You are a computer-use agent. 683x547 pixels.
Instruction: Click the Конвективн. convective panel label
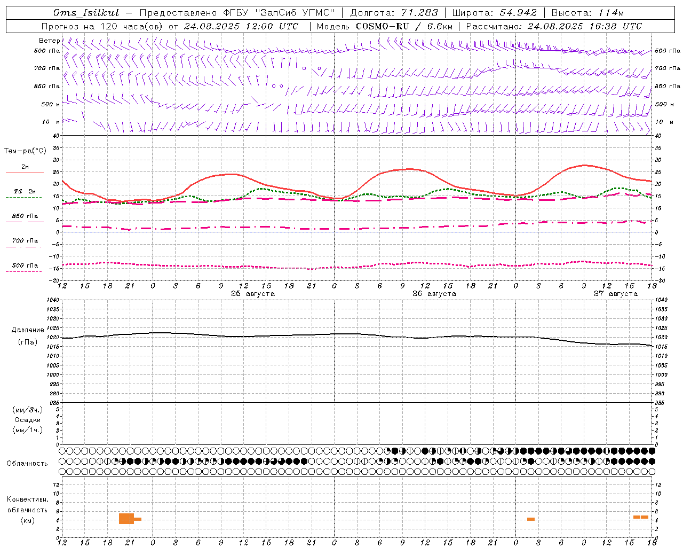tap(28, 499)
